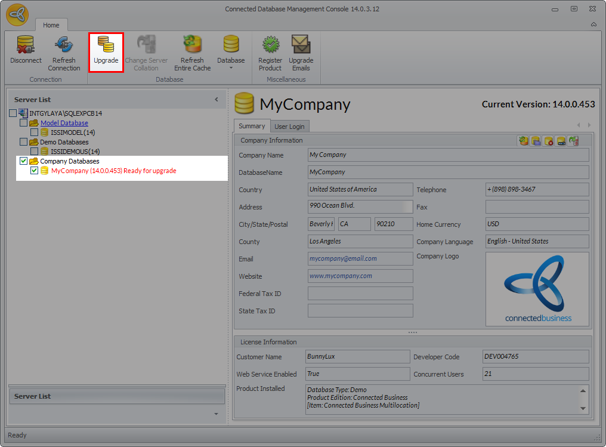Click the Disconnect icon in ribbon
Screen dimensions: 606x447
pyautogui.click(x=26, y=51)
